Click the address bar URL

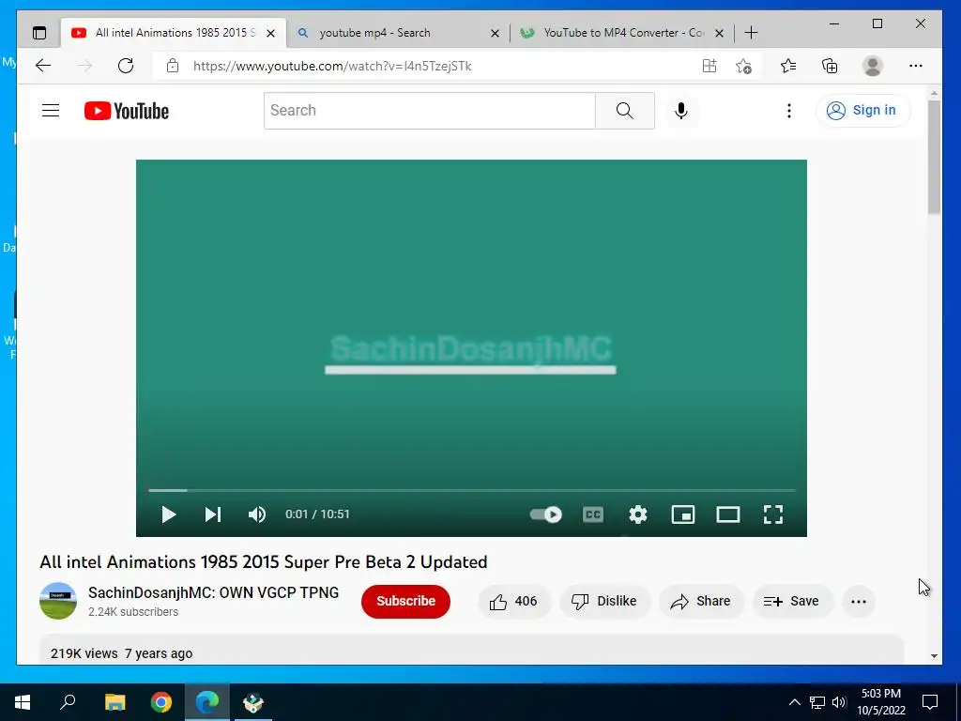coord(332,67)
